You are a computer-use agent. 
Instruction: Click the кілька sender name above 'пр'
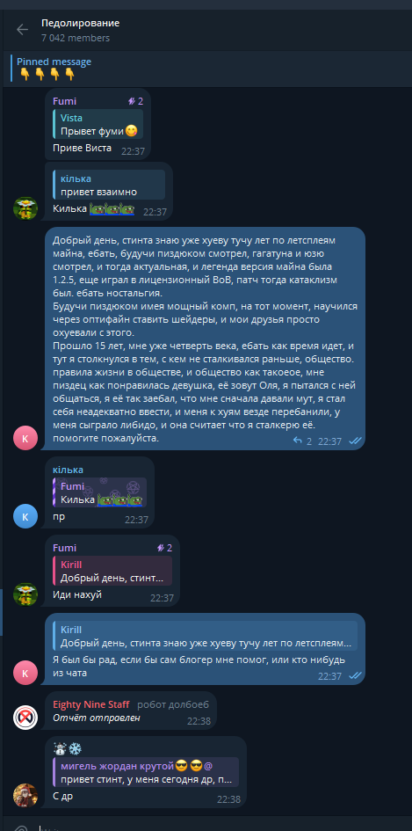pyautogui.click(x=68, y=470)
